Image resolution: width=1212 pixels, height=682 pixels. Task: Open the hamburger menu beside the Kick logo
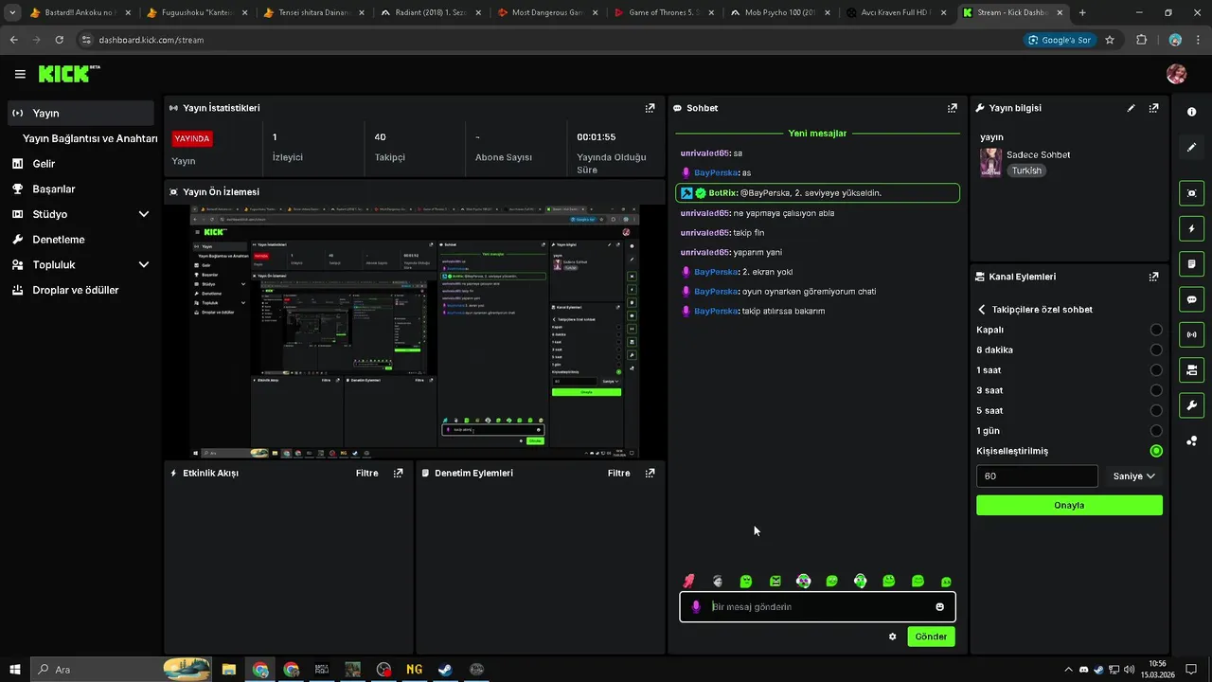pyautogui.click(x=20, y=74)
